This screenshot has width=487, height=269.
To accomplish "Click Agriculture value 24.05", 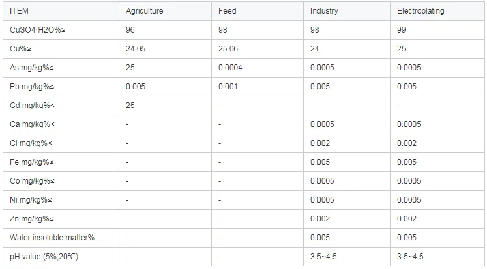I will pyautogui.click(x=136, y=49).
